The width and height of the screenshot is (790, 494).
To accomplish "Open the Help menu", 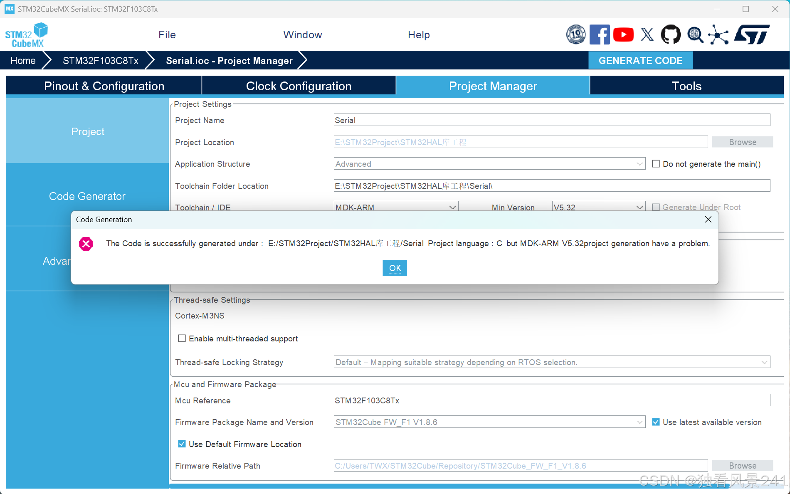I will (419, 35).
